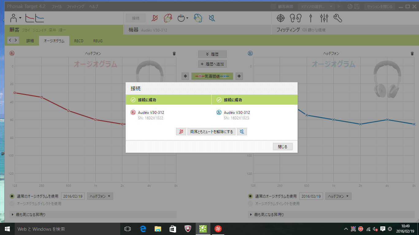Open the ファイル menu
This screenshot has width=419, height=235.
57,6
